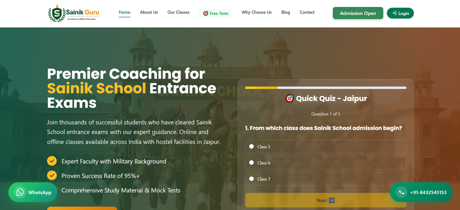Open the About Us page

point(149,12)
